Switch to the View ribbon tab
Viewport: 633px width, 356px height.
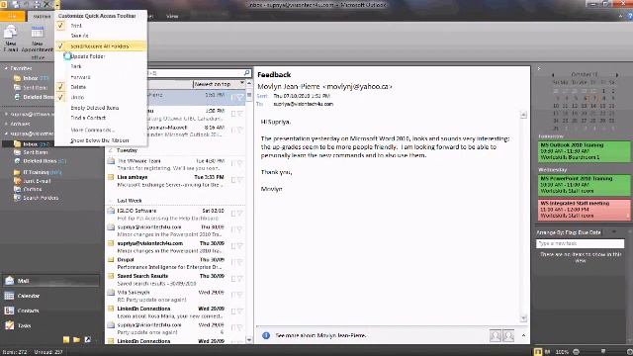tap(172, 16)
